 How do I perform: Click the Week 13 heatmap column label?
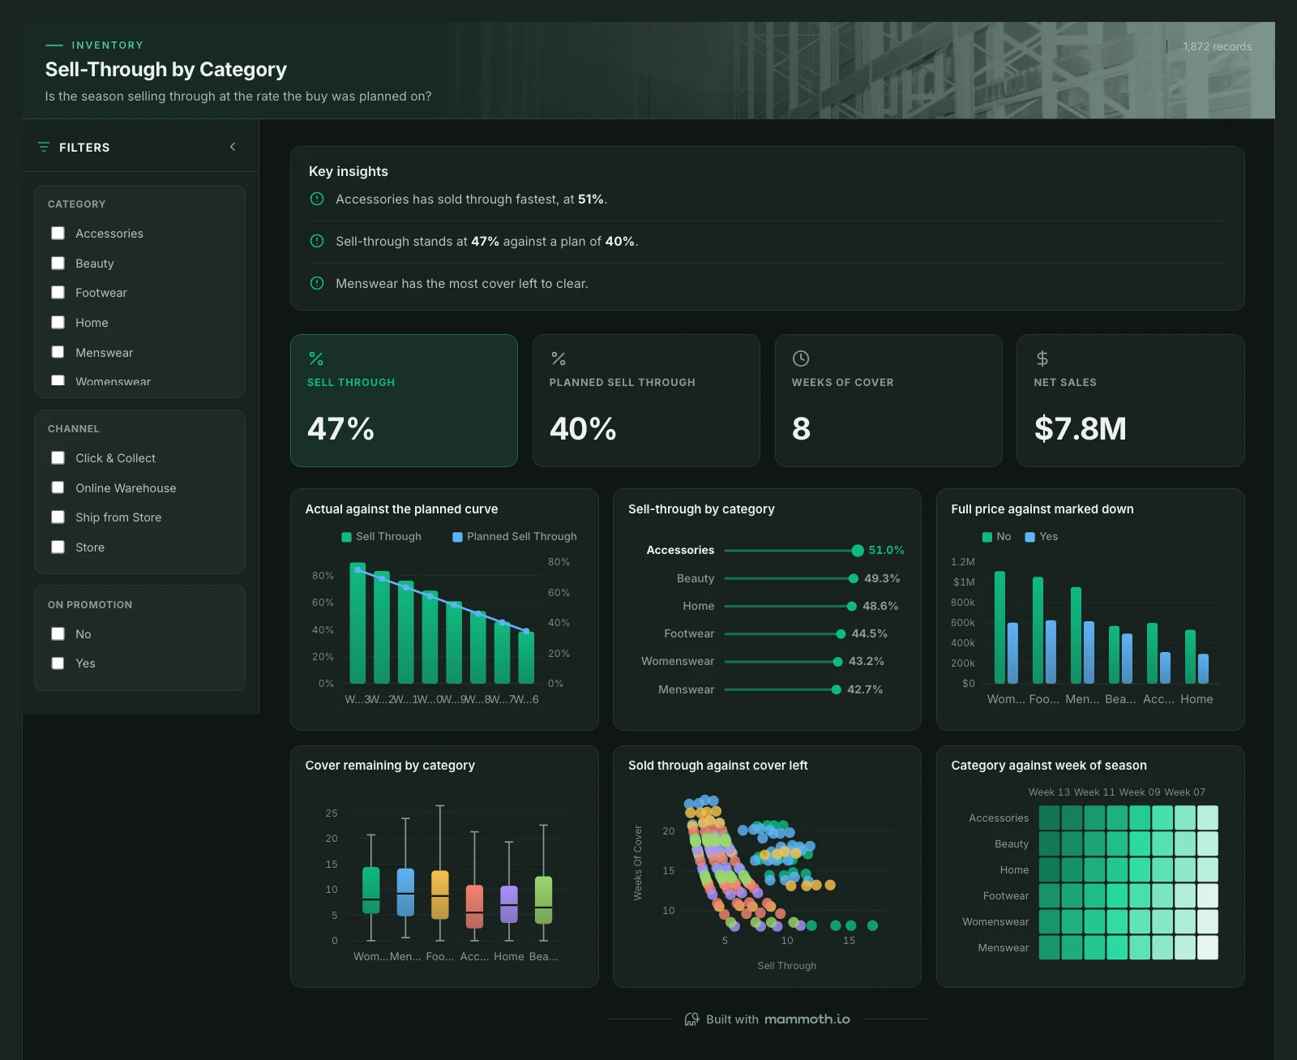[1050, 792]
